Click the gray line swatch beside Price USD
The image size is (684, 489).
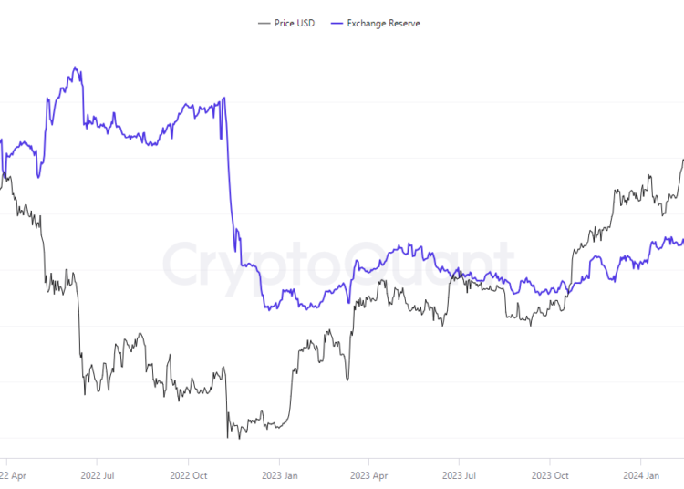pyautogui.click(x=264, y=23)
